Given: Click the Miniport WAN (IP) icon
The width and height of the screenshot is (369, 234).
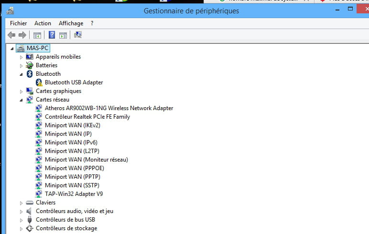Looking at the screenshot, I should coord(39,134).
